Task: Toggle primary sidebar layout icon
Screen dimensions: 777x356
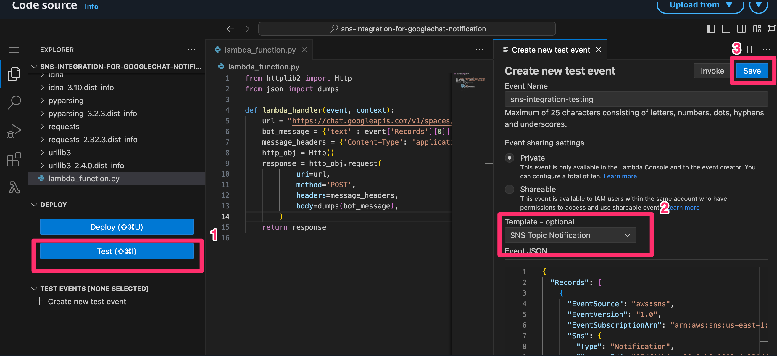Action: tap(711, 29)
